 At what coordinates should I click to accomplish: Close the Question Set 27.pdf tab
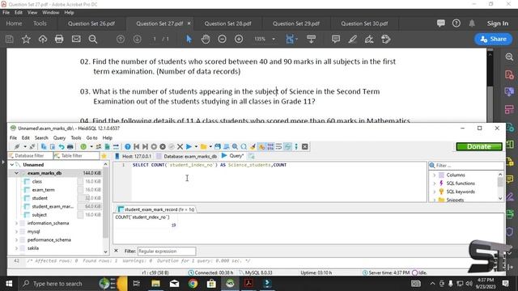[x=189, y=23]
